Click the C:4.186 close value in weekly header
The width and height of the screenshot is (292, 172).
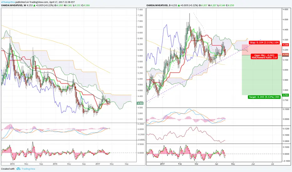(85, 5)
